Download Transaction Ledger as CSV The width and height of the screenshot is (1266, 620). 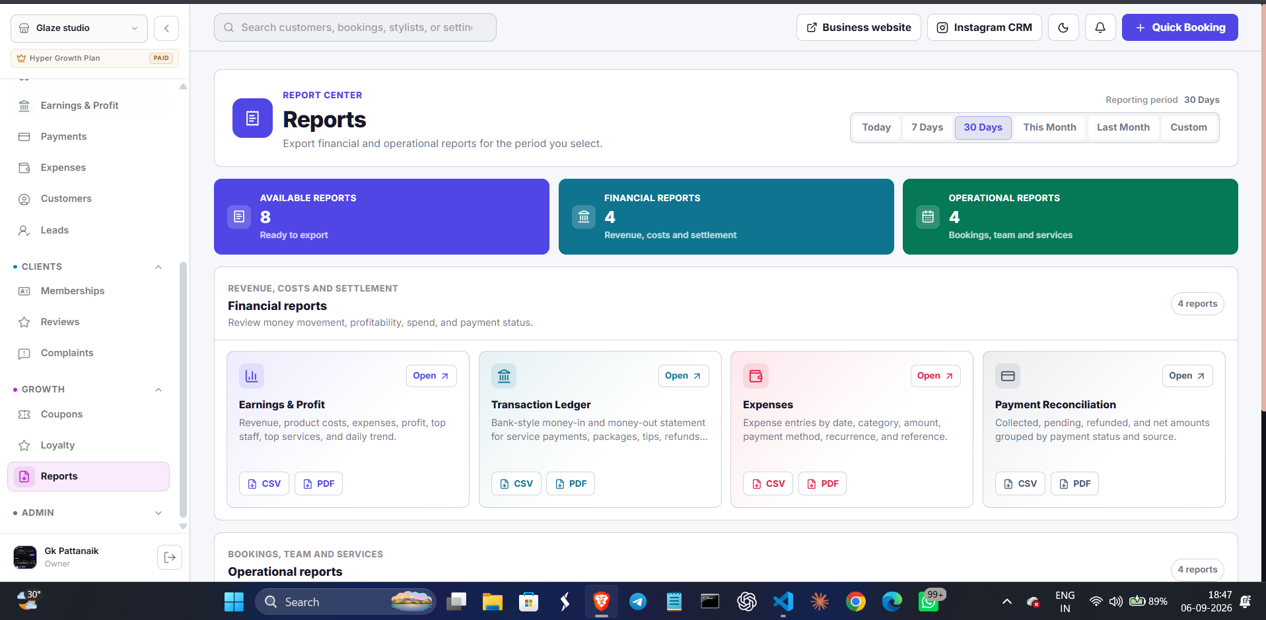(516, 483)
